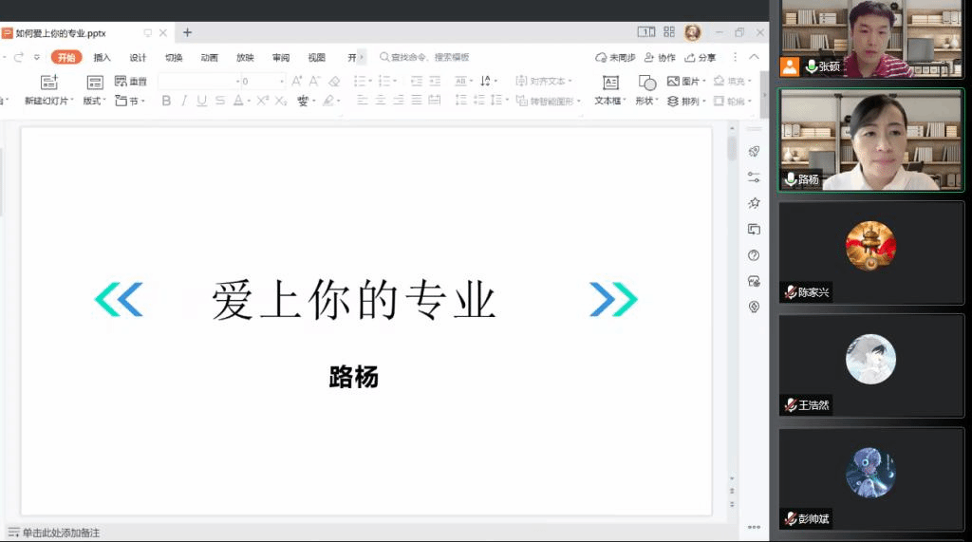Click the Collaborate (协作) button
972x542 pixels.
coord(660,58)
